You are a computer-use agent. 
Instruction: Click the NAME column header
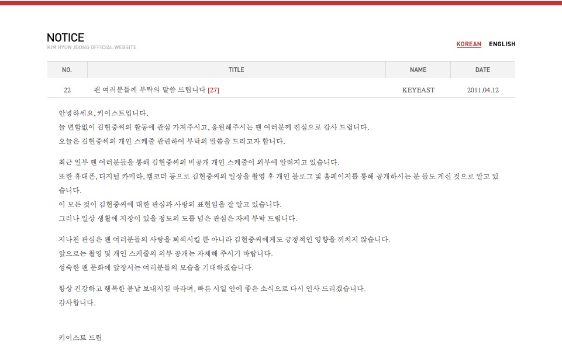418,70
